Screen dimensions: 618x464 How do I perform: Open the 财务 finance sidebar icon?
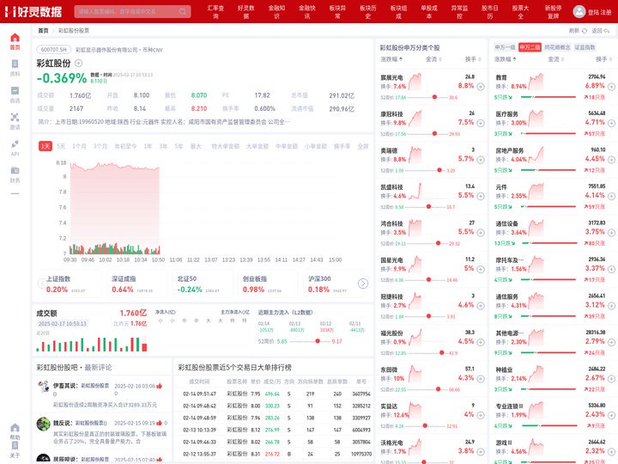[x=15, y=170]
